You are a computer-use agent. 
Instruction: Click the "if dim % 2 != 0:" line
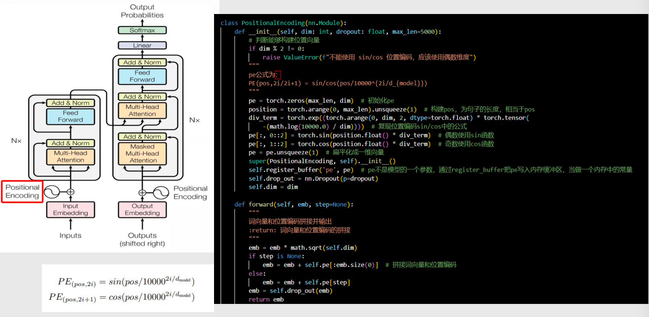[276, 49]
